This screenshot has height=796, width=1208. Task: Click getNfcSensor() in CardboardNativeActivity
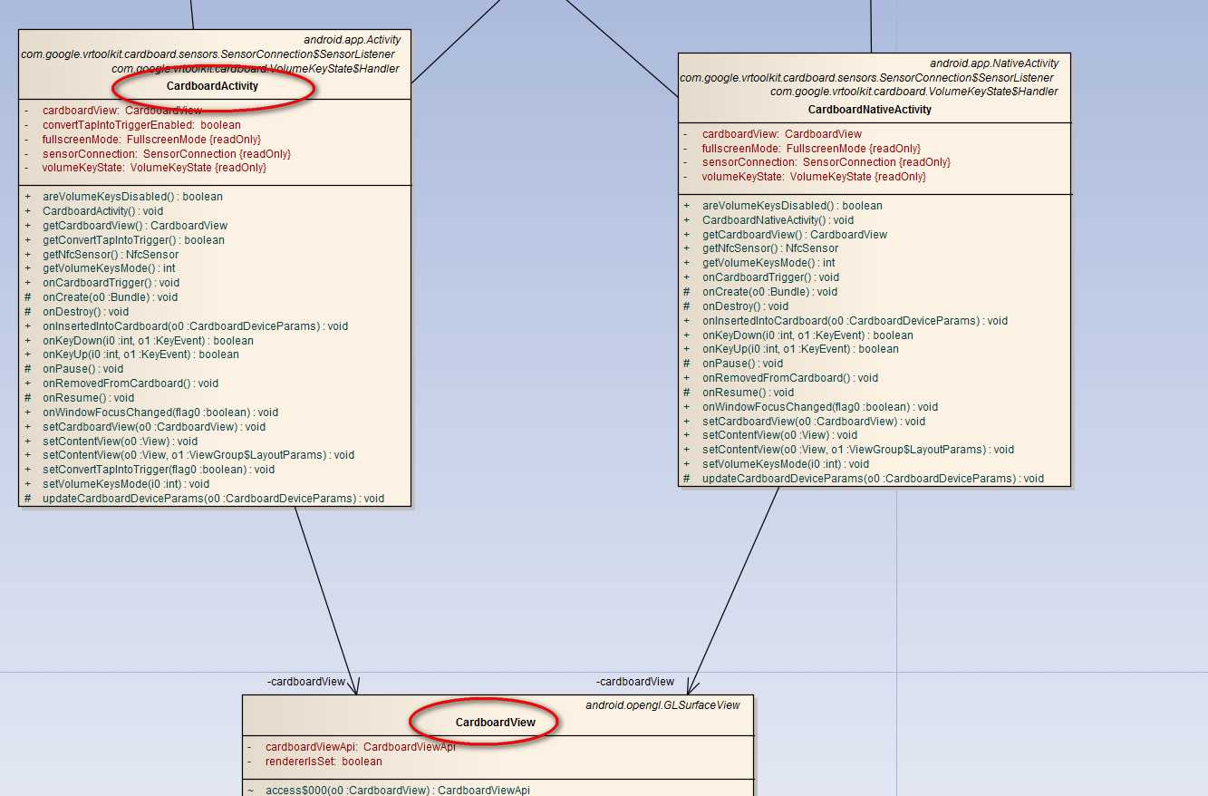[770, 248]
